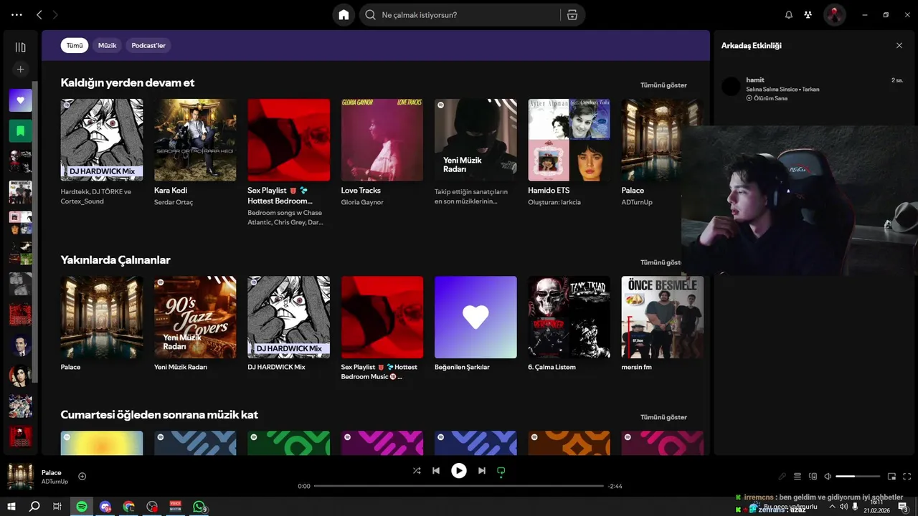Screen dimensions: 918x516
Task: Open the three-dots app menu
Action: click(17, 15)
